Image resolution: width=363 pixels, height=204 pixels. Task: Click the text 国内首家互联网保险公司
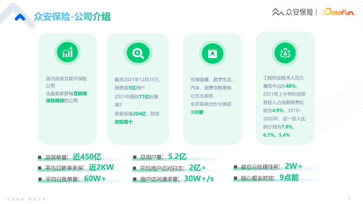coord(66,82)
